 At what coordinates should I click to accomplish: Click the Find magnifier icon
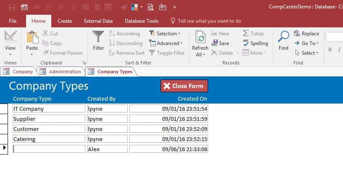pos(283,37)
